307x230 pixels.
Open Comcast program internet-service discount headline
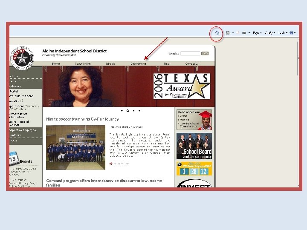[x=104, y=183]
